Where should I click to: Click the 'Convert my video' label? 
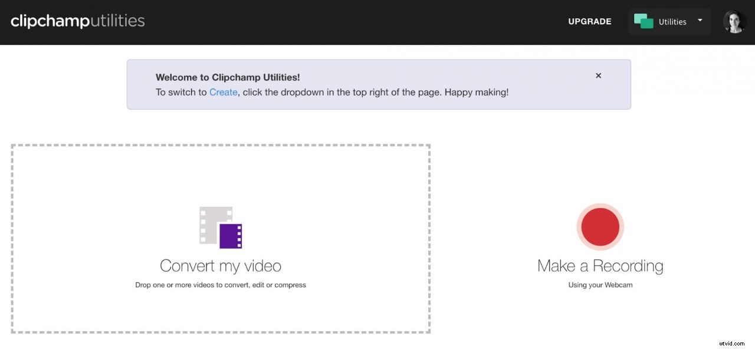click(x=221, y=265)
